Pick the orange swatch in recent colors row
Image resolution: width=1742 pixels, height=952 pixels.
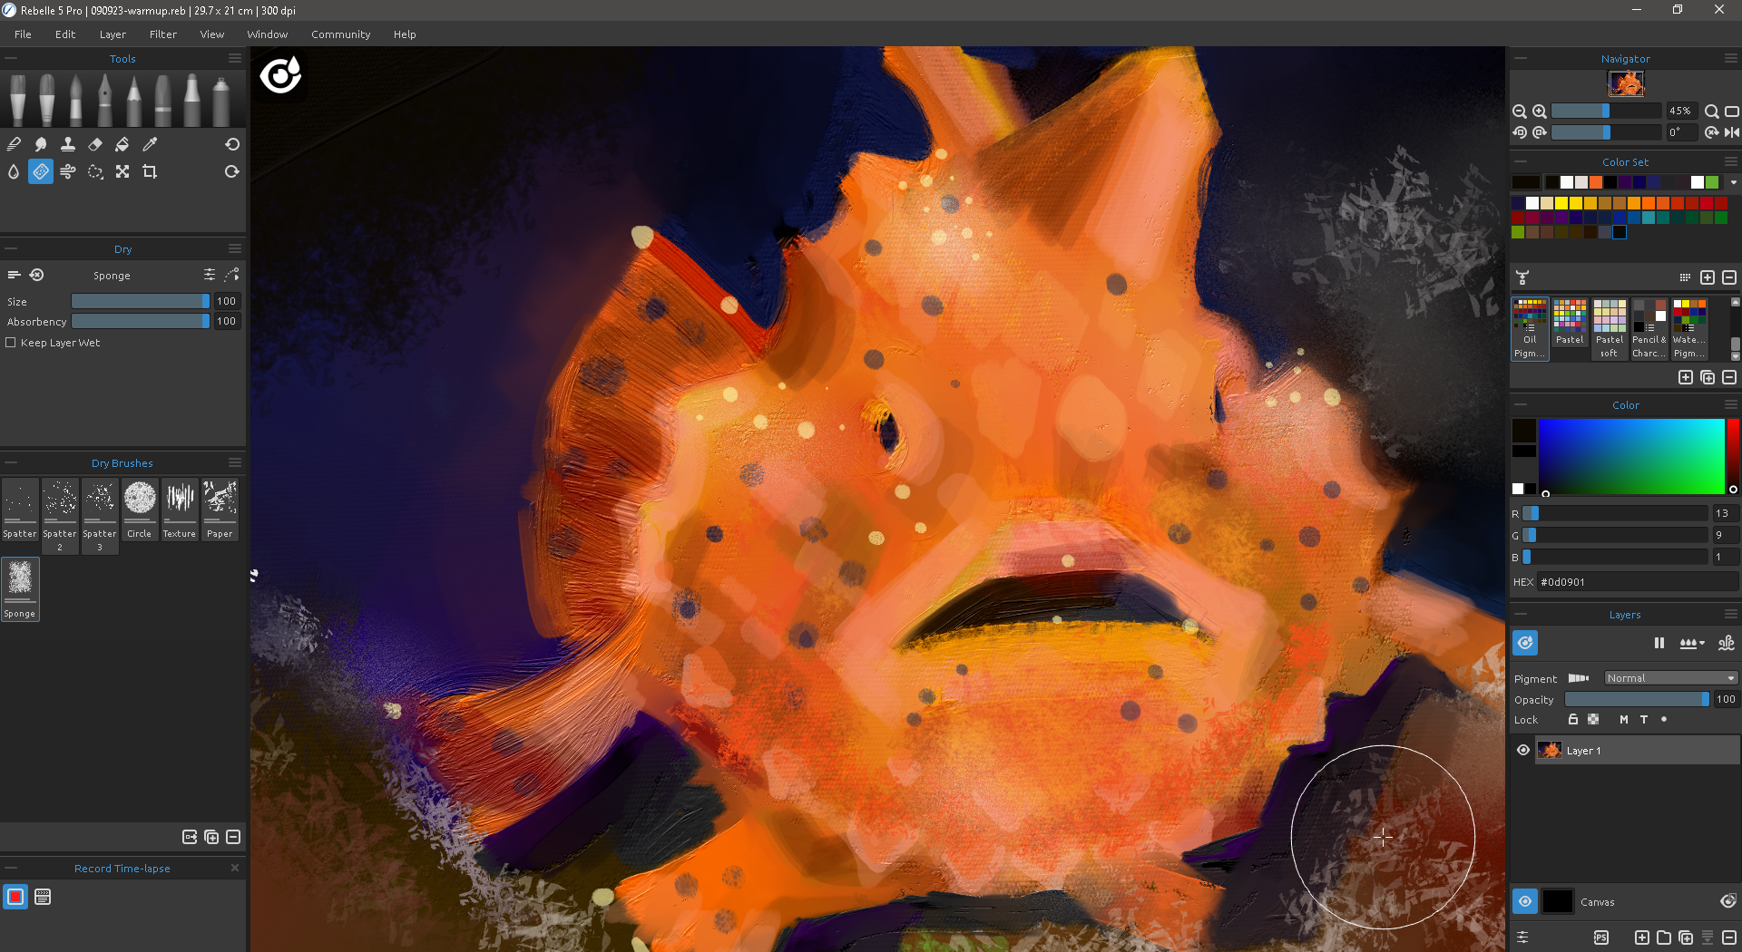pyautogui.click(x=1596, y=182)
